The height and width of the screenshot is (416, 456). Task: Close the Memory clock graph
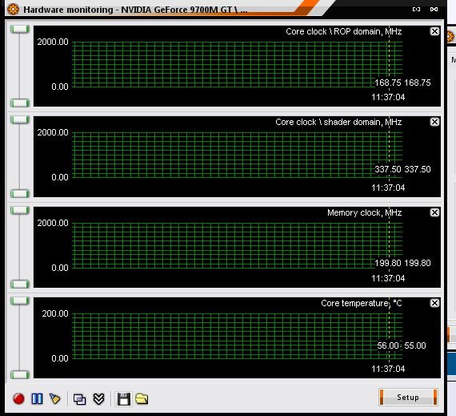(x=434, y=212)
